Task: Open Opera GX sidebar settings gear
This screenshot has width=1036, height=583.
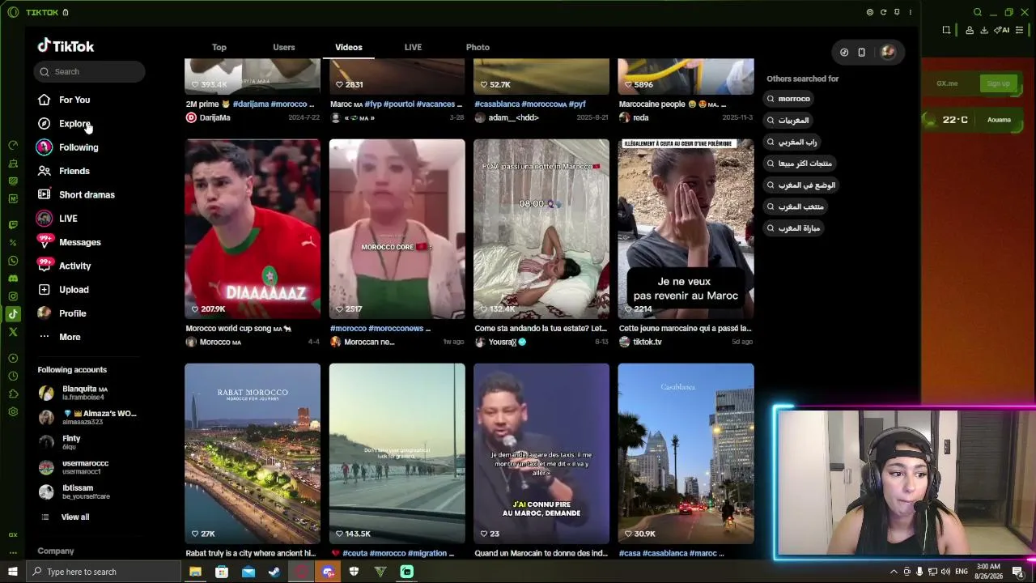Action: point(13,411)
